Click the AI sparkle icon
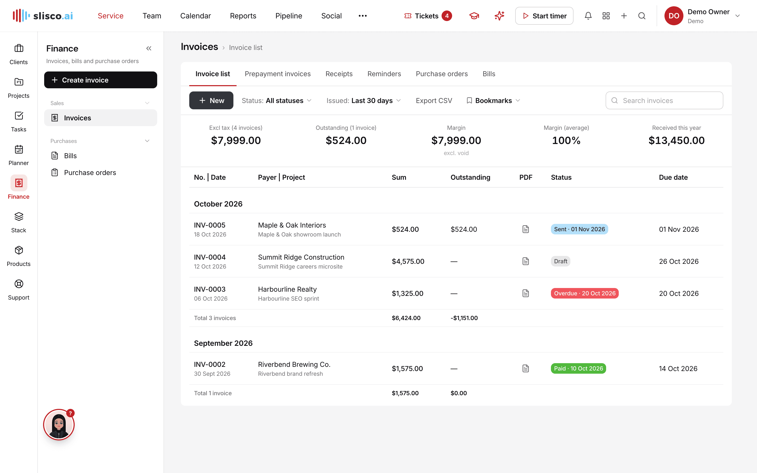This screenshot has height=473, width=757. (x=499, y=16)
